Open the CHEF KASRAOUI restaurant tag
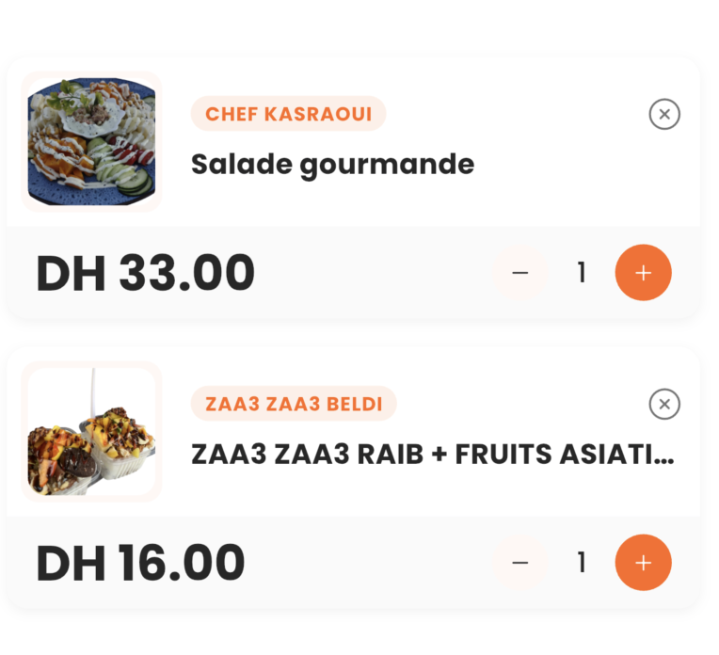Image resolution: width=719 pixels, height=655 pixels. pyautogui.click(x=288, y=114)
